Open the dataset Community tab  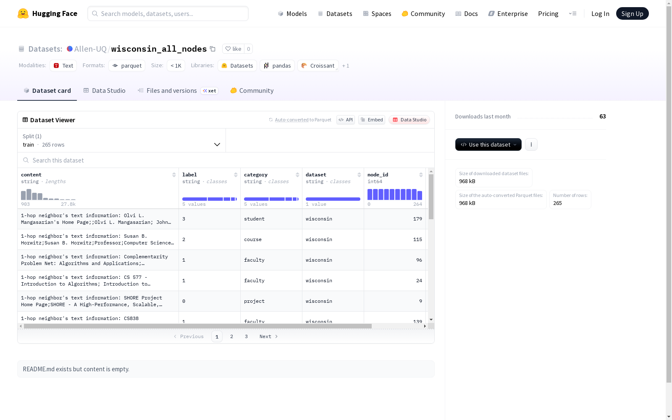[x=252, y=91]
